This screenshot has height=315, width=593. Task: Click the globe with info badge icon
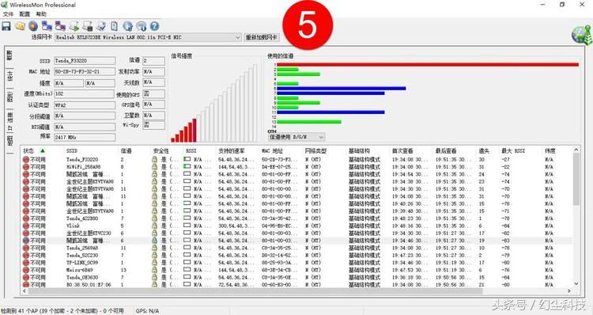coord(142,26)
